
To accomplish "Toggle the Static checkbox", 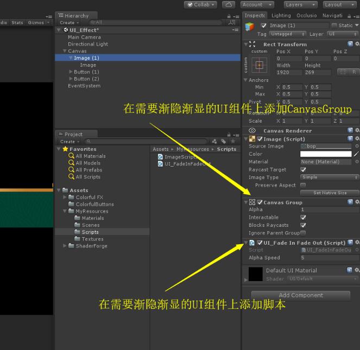I will pos(334,26).
